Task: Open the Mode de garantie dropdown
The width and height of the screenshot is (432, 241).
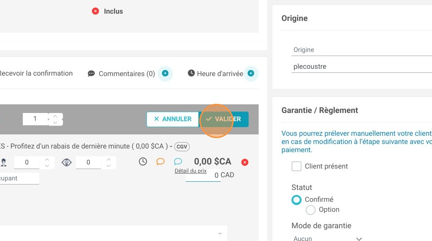Action: click(328, 238)
